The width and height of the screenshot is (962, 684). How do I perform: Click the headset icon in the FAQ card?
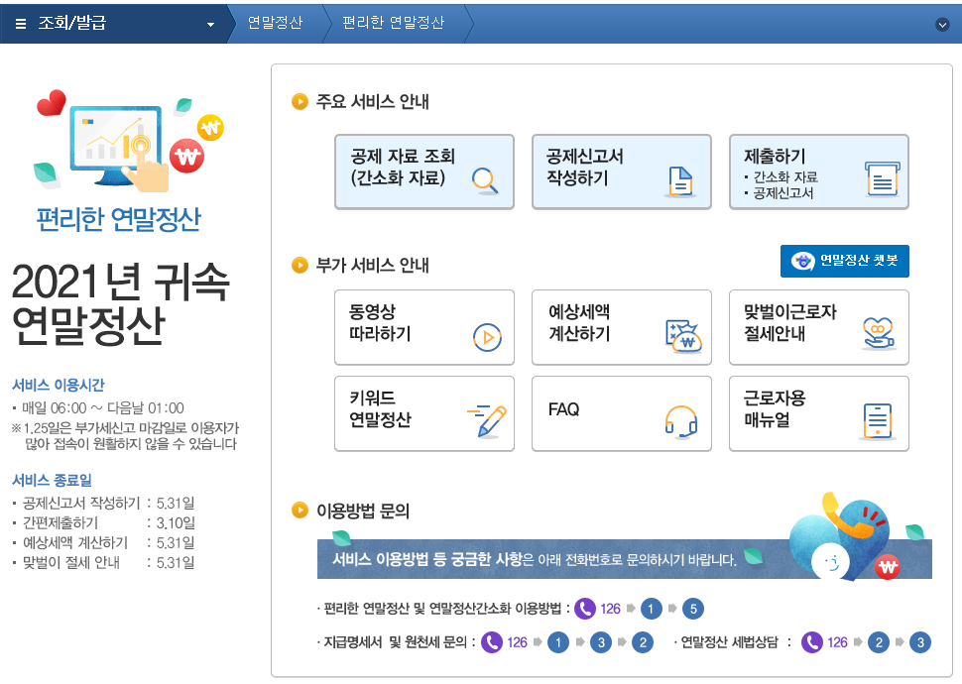tap(681, 422)
